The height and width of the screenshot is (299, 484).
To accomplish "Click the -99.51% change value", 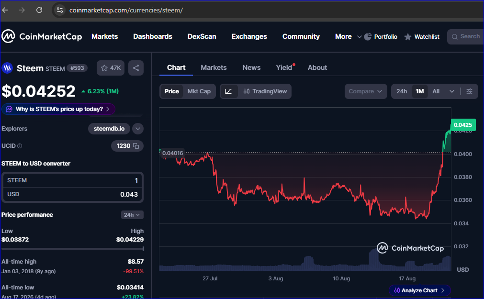I will coord(134,272).
